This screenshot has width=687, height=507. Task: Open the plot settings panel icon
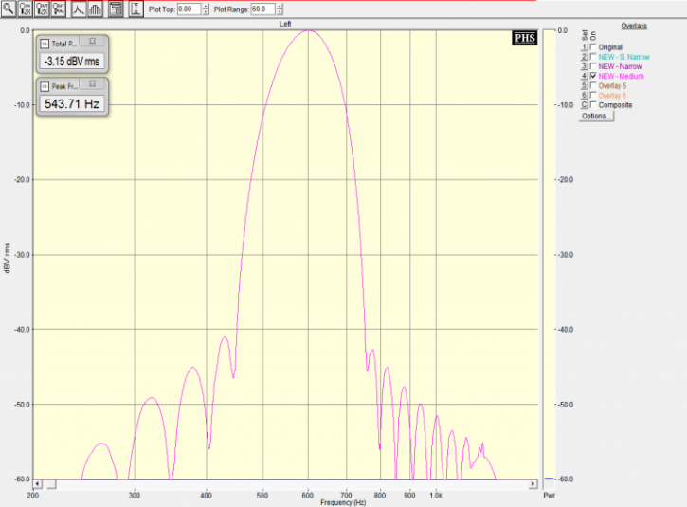coord(115,9)
